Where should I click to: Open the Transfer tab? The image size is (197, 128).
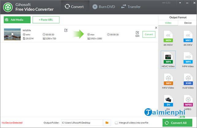[x=131, y=7]
